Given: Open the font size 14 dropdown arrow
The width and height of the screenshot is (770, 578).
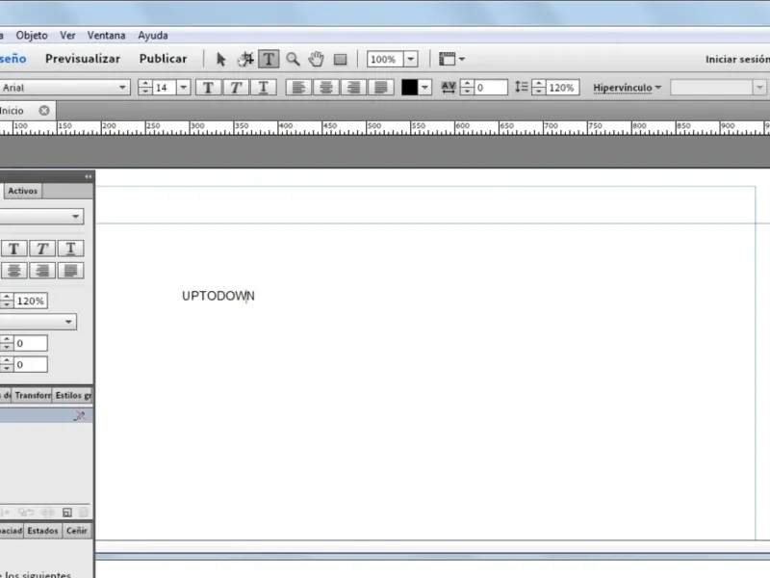Looking at the screenshot, I should click(x=183, y=88).
